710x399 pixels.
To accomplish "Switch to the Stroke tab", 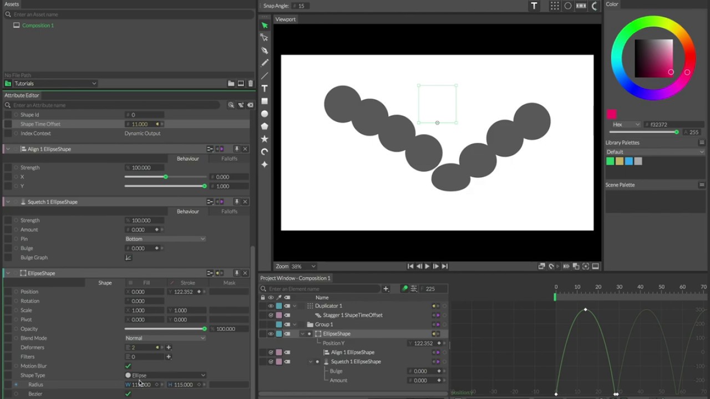I will point(187,283).
